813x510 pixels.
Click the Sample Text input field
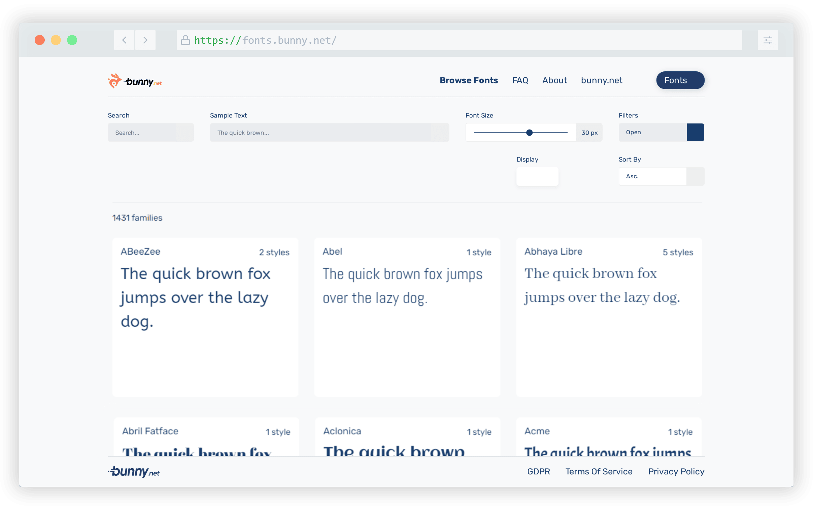coord(329,132)
